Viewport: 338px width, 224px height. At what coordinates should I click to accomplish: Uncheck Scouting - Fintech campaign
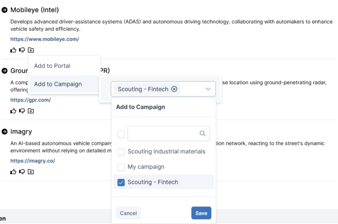point(121,182)
